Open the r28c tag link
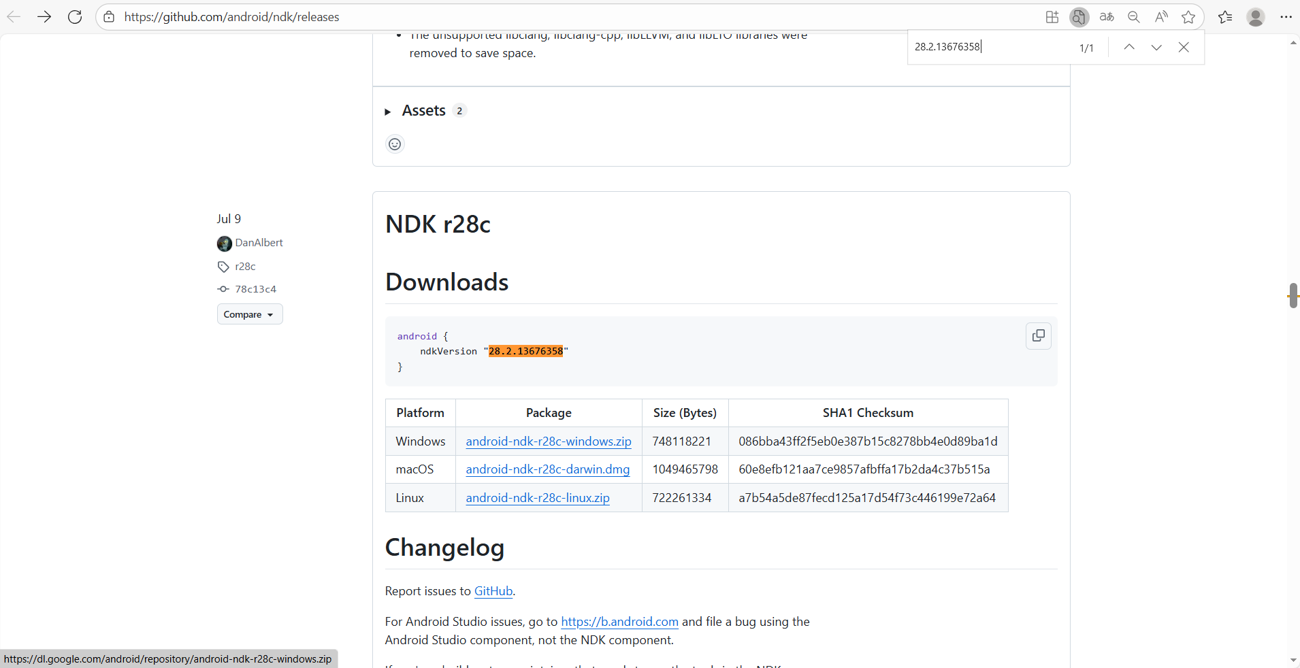Viewport: 1300px width, 668px height. click(x=245, y=267)
